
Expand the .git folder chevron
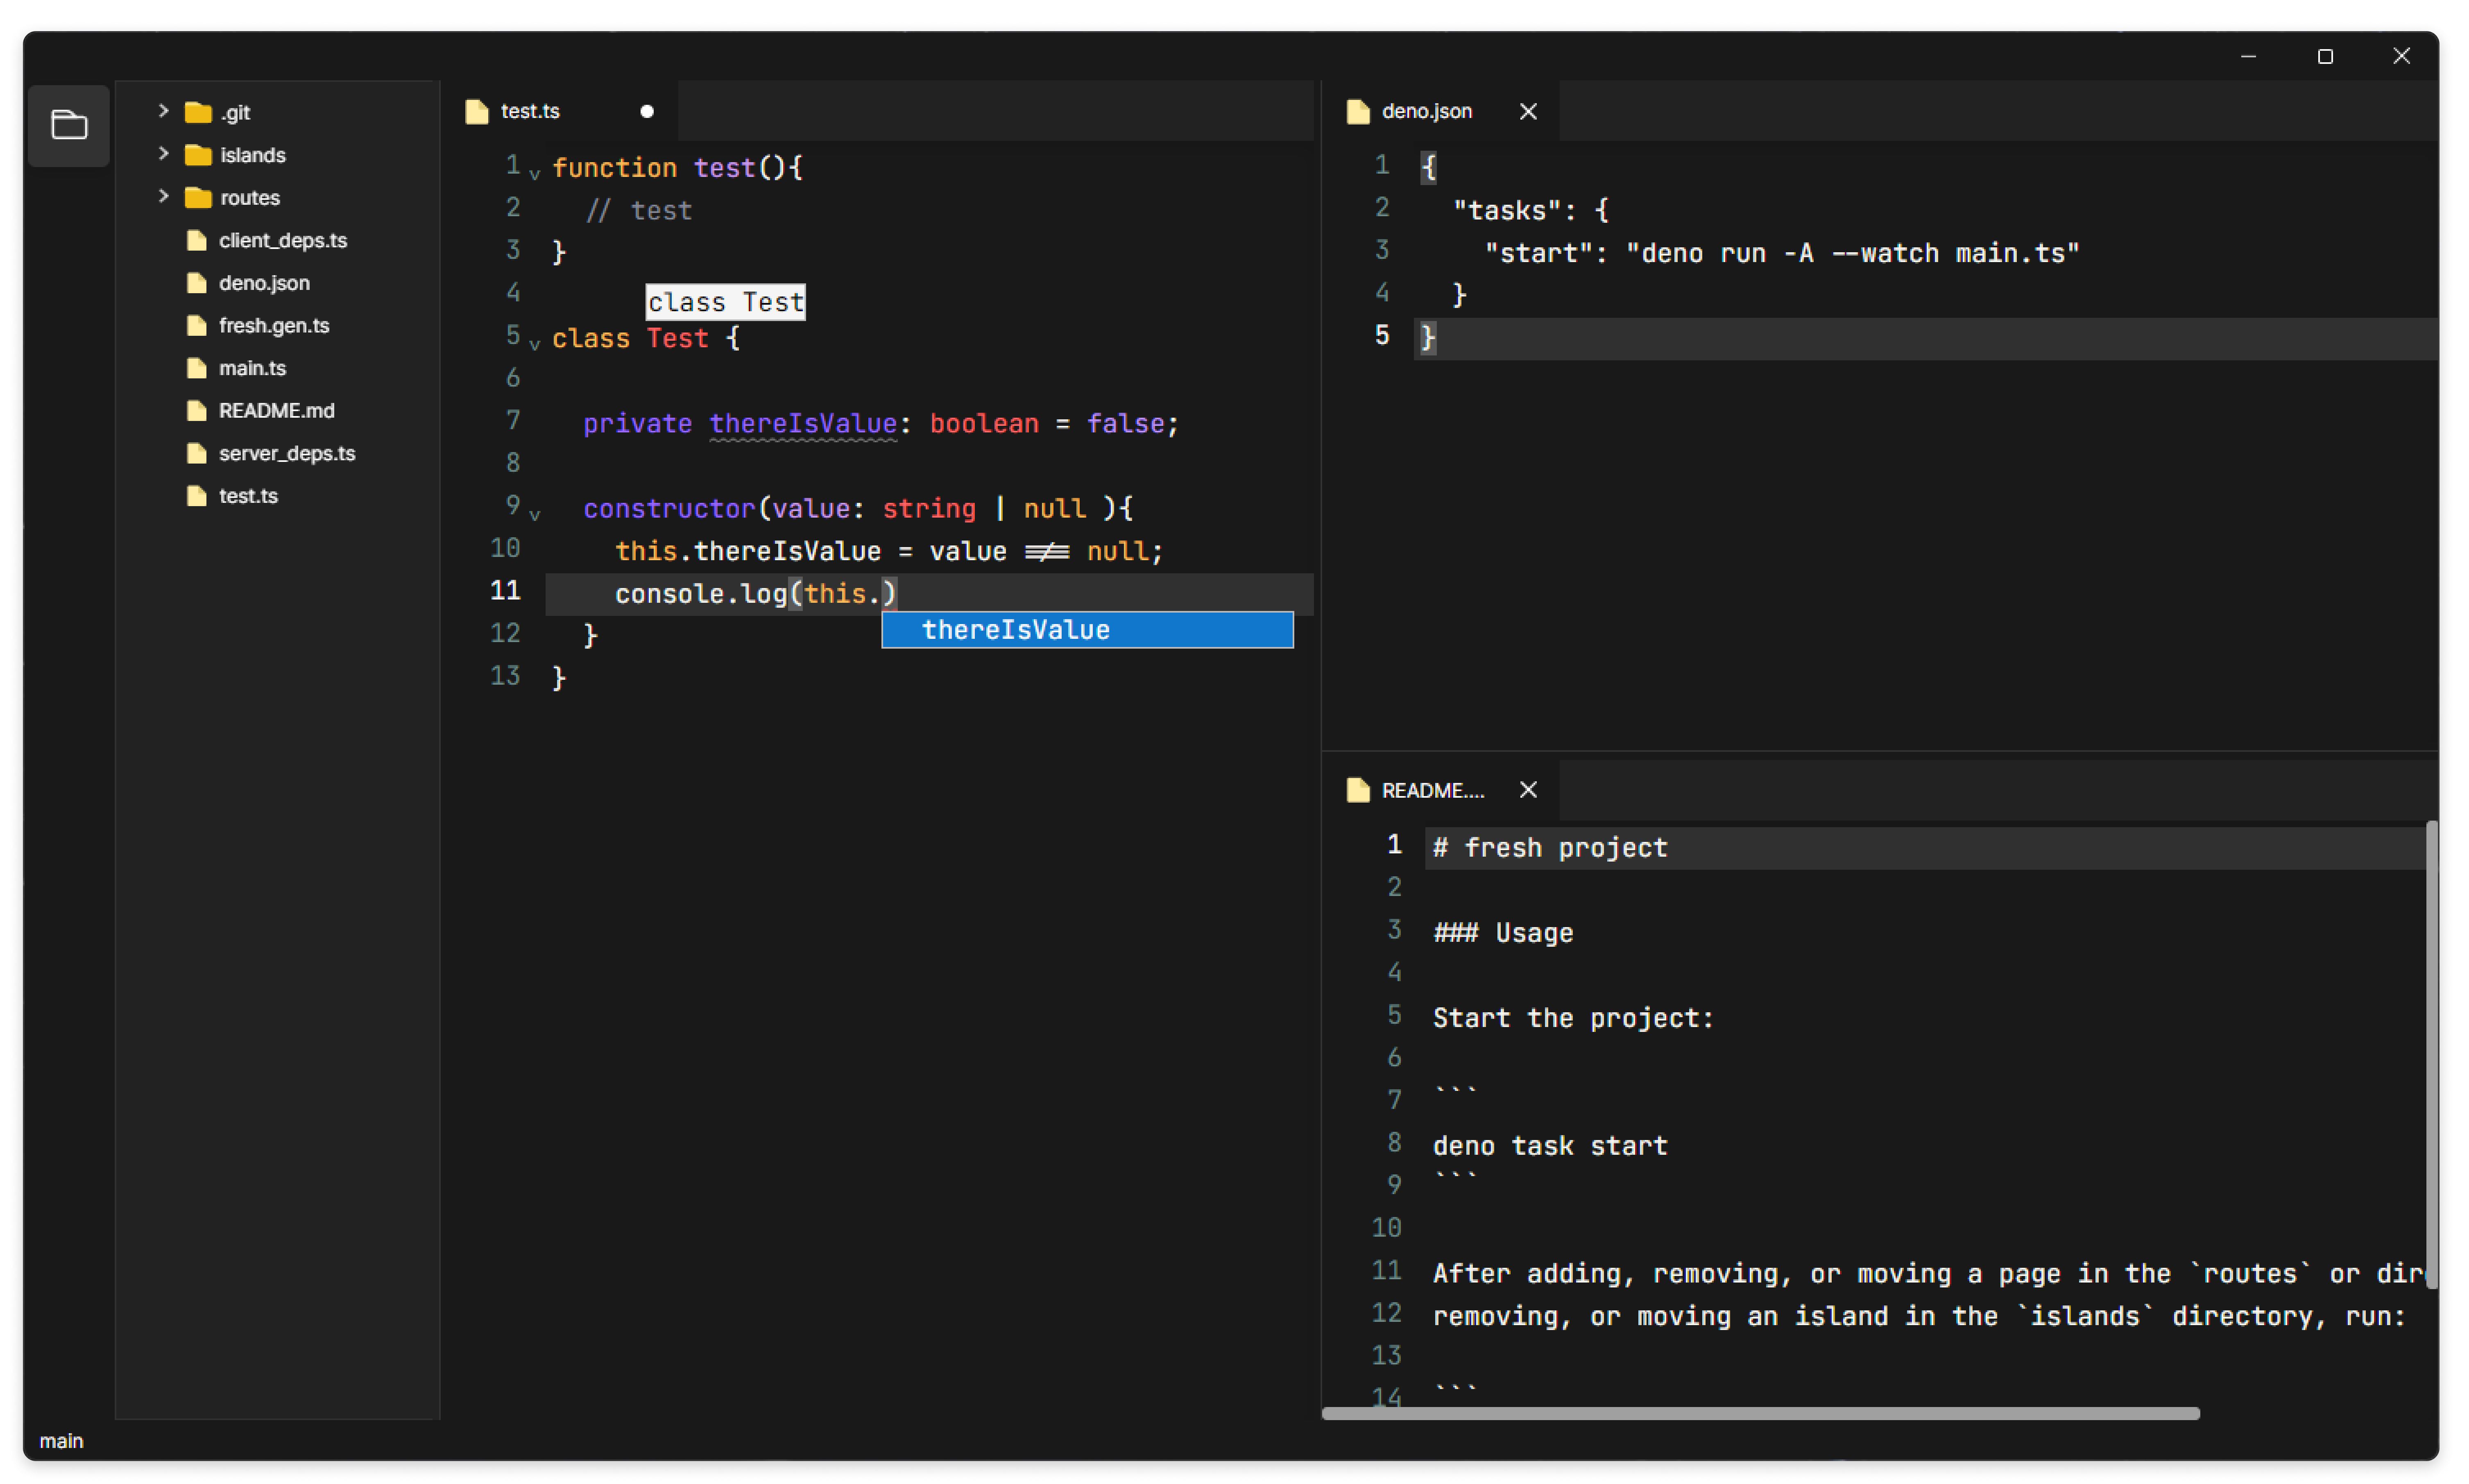pos(163,111)
